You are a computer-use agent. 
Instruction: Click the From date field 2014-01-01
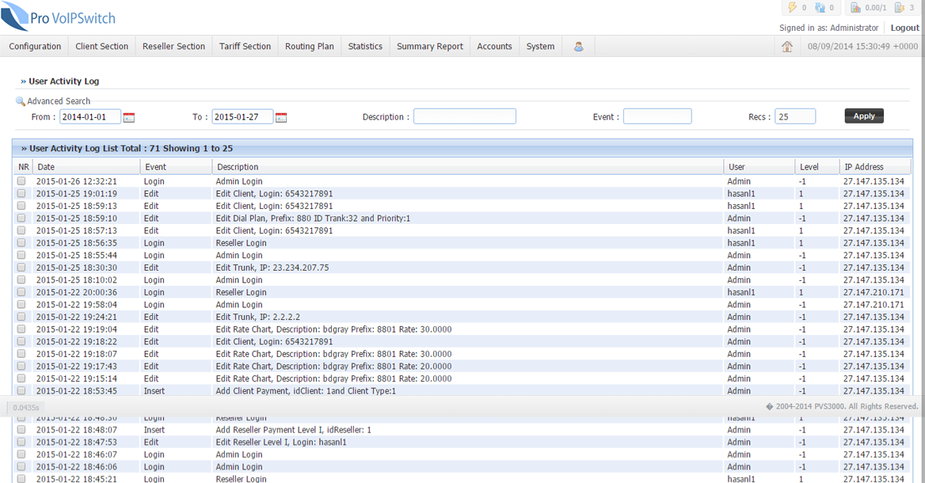[89, 116]
